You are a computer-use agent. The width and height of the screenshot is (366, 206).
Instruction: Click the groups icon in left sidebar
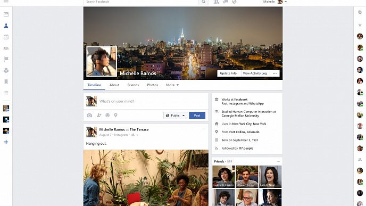6,48
